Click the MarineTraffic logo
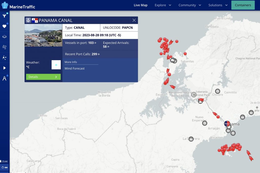This screenshot has height=173, width=260. (x=18, y=6)
